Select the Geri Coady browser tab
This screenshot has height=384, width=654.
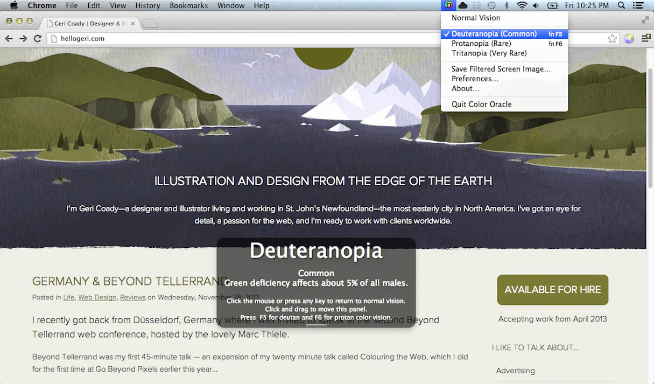click(86, 23)
